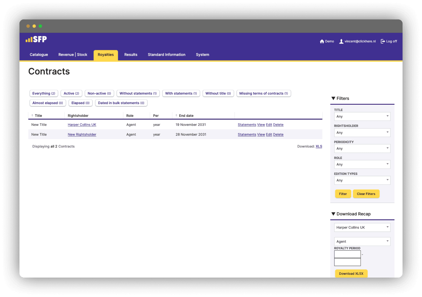Click the Demo home icon
The height and width of the screenshot is (297, 422).
click(322, 41)
